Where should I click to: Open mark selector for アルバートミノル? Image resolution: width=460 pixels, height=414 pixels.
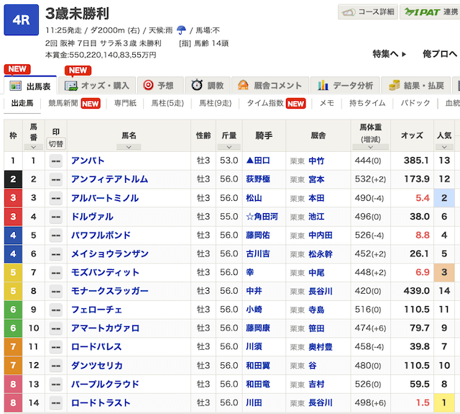click(56, 198)
